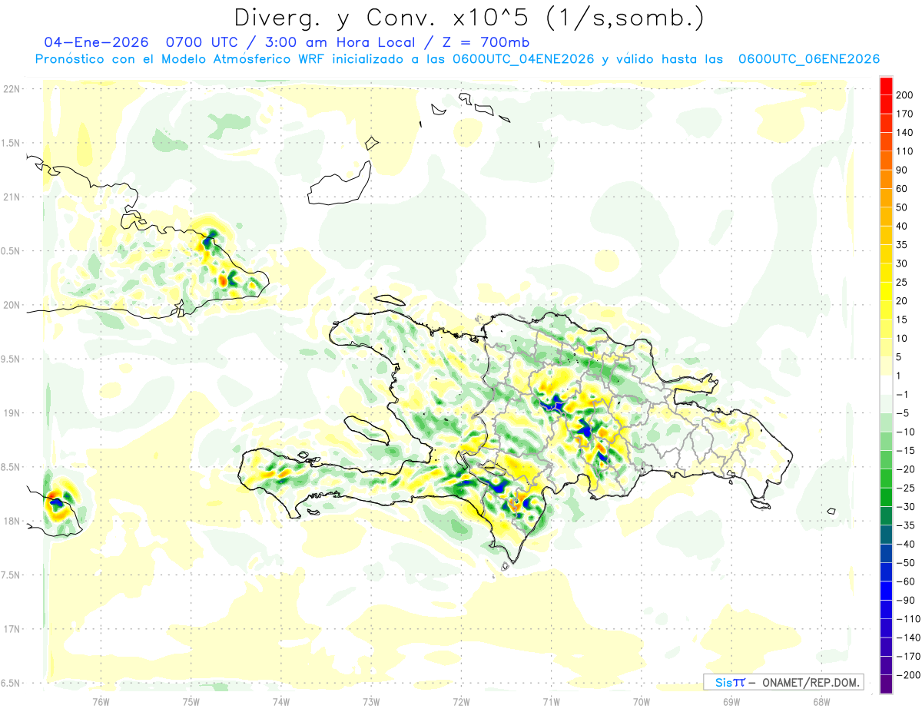Pick the purple swatch ending the colorbar
The width and height of the screenshot is (922, 712).
887,684
